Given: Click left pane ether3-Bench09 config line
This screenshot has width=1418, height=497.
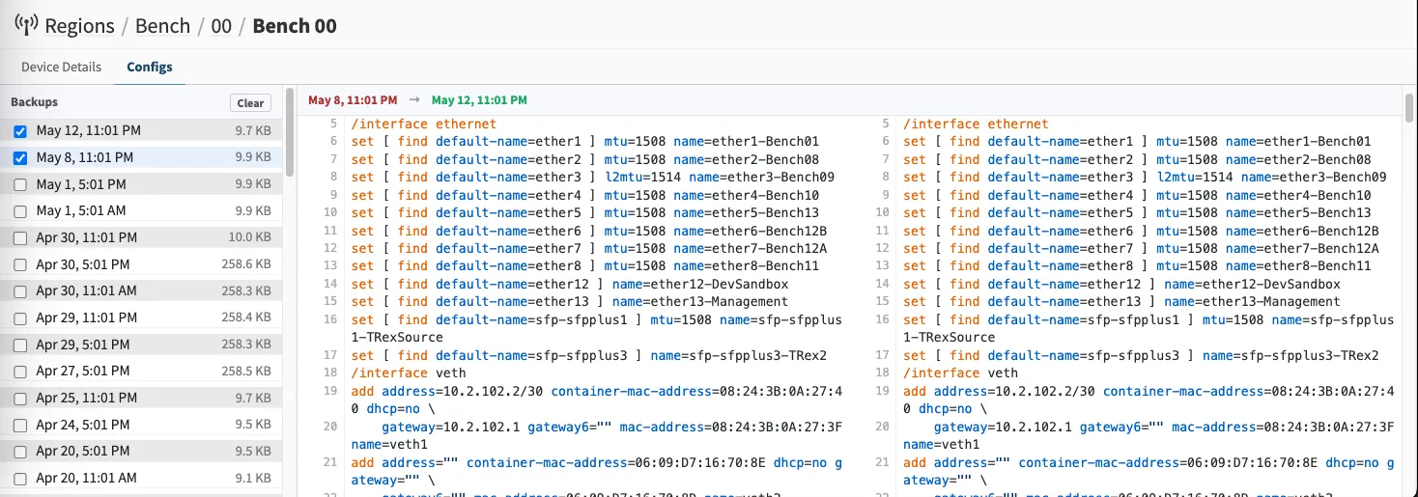Looking at the screenshot, I should click(x=593, y=178).
